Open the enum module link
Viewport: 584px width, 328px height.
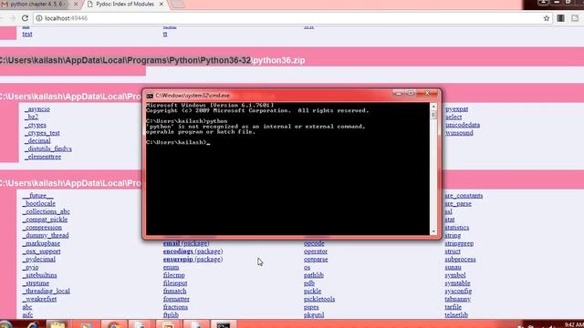[x=171, y=267]
